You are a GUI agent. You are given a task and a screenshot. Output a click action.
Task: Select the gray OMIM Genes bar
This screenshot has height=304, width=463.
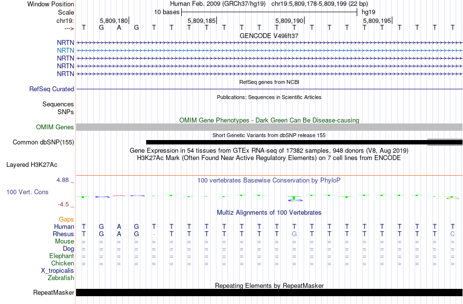[269, 127]
